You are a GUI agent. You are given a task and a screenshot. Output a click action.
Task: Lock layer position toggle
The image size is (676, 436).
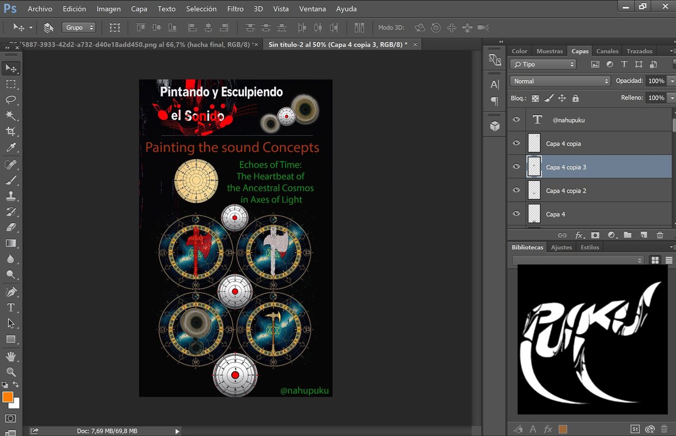[x=562, y=98]
